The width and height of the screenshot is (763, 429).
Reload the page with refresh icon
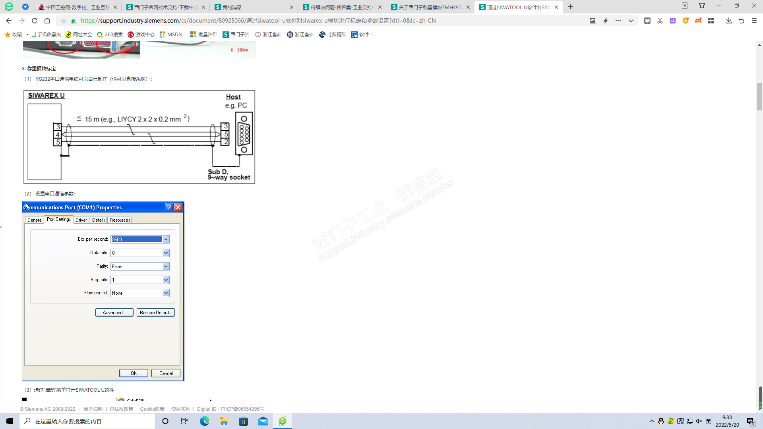point(35,21)
